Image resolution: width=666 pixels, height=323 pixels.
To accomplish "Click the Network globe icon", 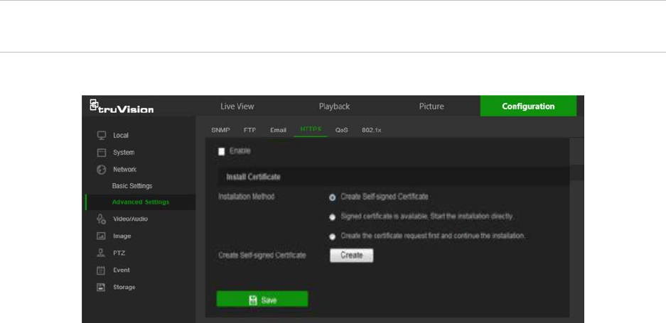I will [x=101, y=170].
